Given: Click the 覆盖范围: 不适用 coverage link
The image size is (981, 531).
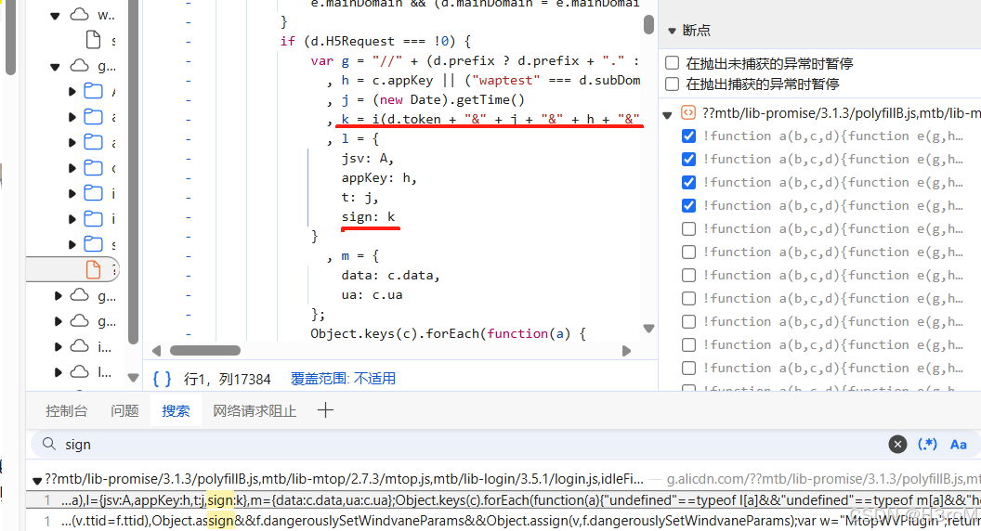Looking at the screenshot, I should (x=343, y=379).
